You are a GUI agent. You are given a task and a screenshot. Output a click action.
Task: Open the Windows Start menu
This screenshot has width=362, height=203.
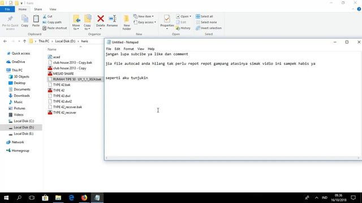tap(6, 198)
